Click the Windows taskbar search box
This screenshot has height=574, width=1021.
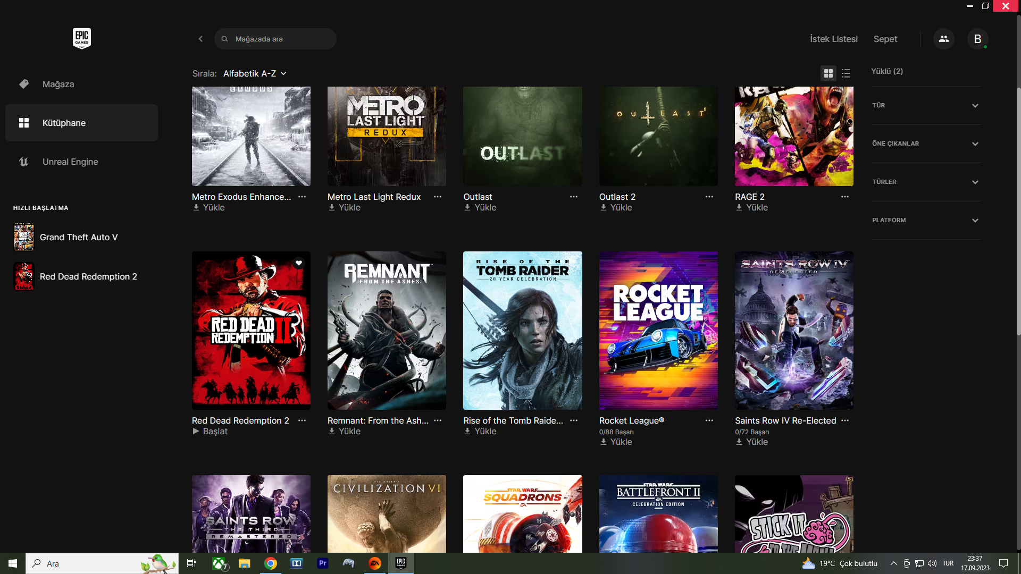point(102,563)
